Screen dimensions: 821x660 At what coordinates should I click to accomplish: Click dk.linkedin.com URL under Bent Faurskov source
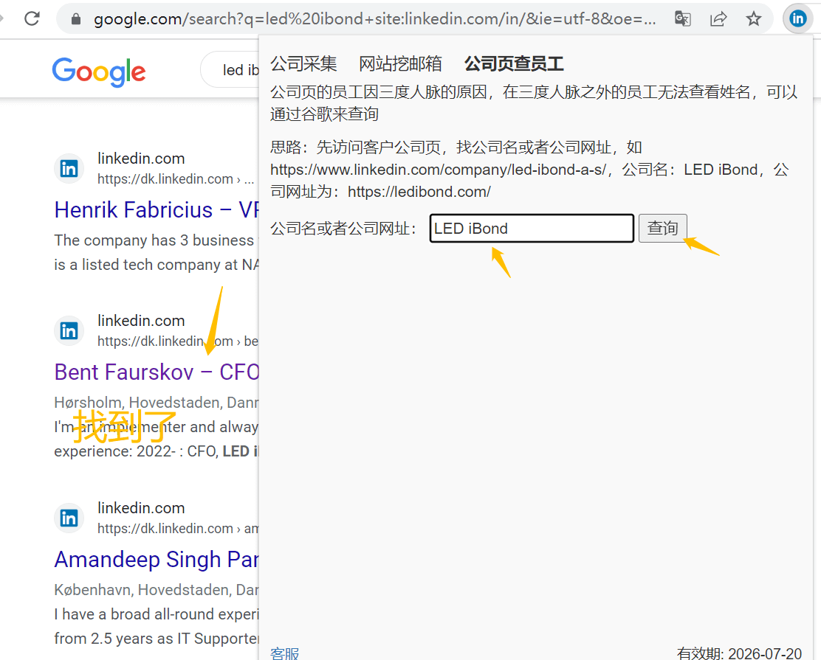[x=177, y=341]
